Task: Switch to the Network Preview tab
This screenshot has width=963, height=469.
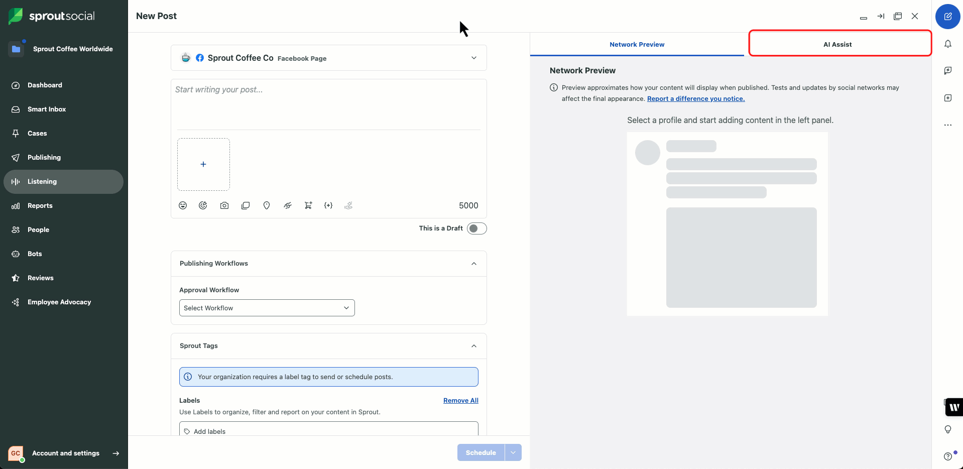Action: pyautogui.click(x=637, y=44)
